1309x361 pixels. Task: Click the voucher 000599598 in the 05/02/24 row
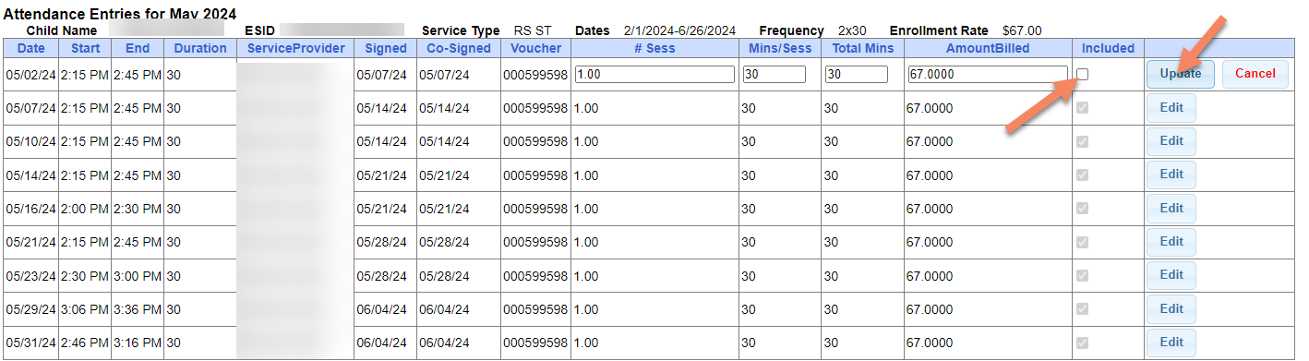535,75
